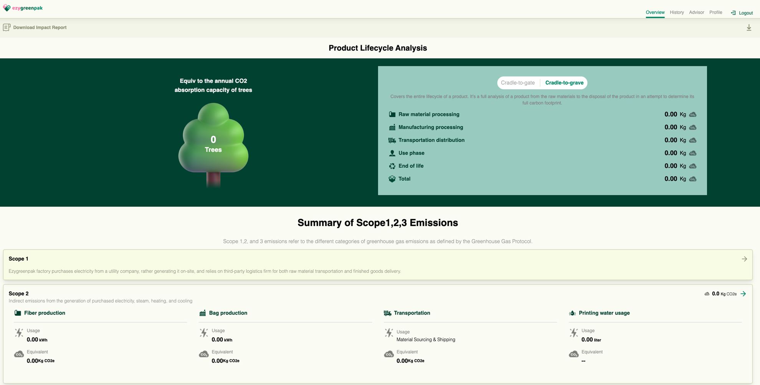Open Scope 2 details via green arrow

pos(743,294)
